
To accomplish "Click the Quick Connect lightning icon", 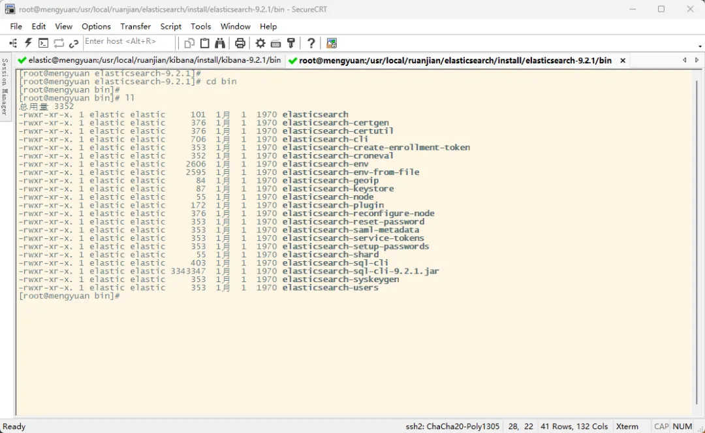I will 28,43.
